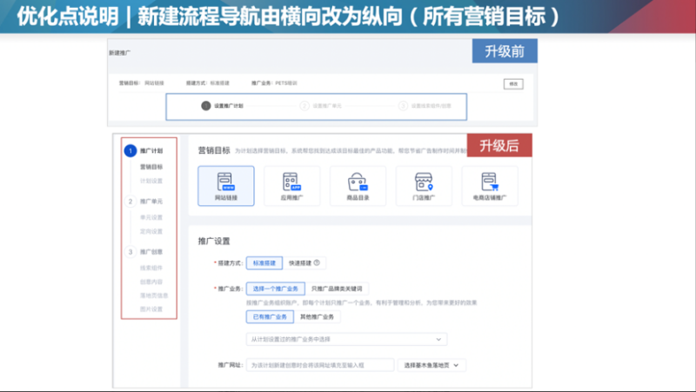Choose 选择一个推广业务 option
696x392 pixels.
(x=275, y=289)
